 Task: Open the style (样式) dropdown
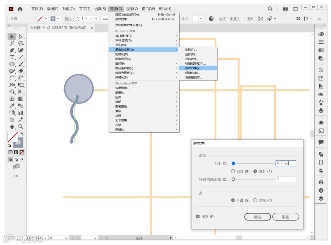click(x=201, y=19)
